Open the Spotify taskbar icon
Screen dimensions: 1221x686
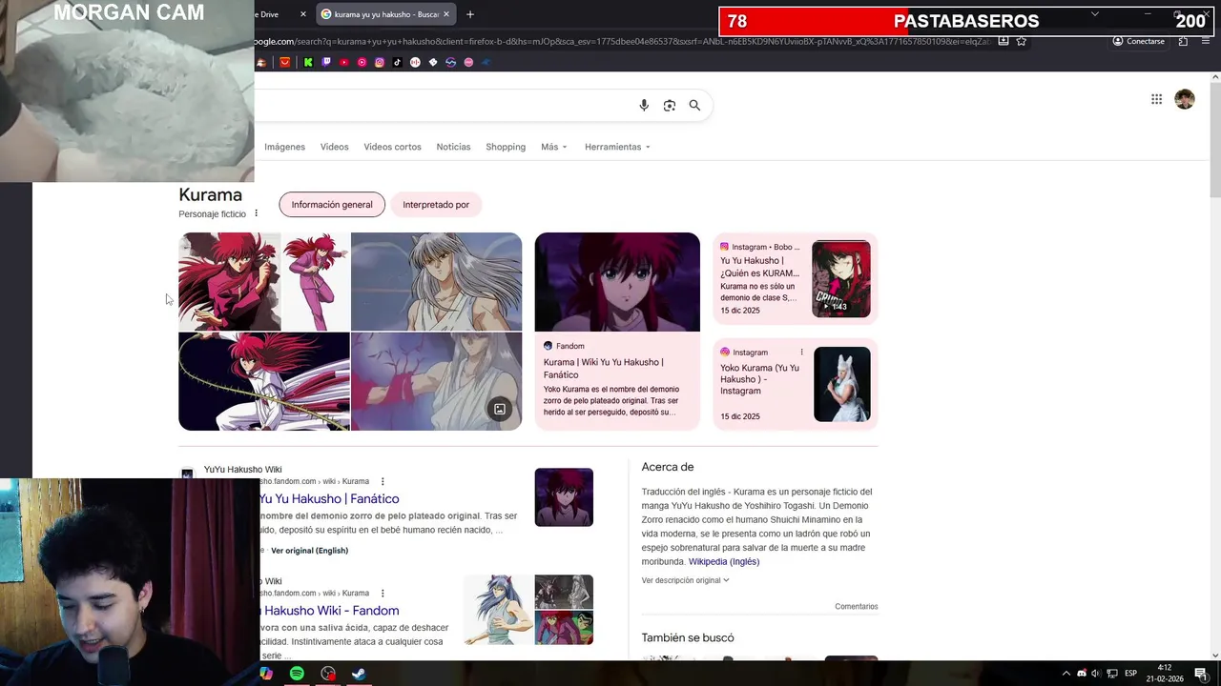click(297, 674)
